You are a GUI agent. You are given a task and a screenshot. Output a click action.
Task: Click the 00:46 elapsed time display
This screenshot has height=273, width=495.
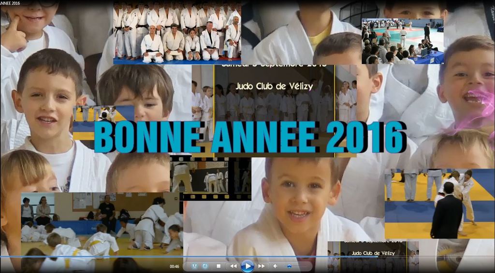[x=175, y=266]
